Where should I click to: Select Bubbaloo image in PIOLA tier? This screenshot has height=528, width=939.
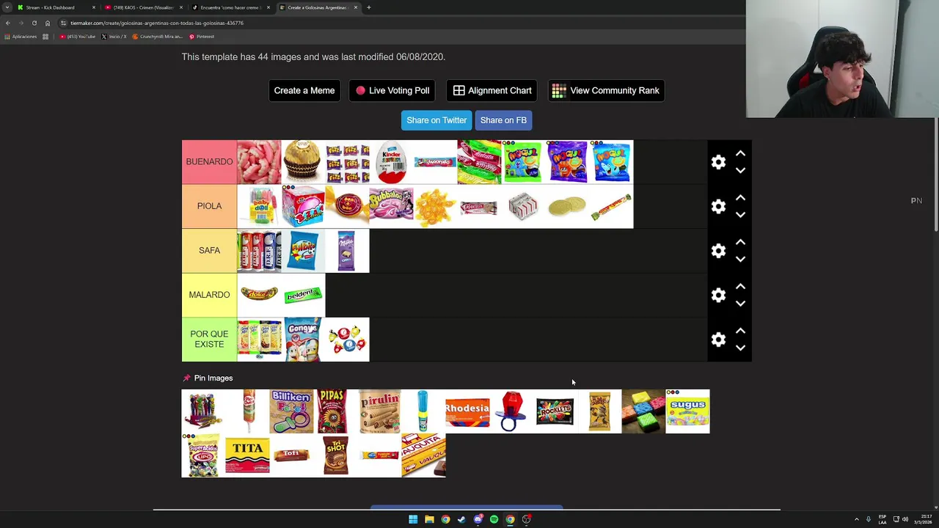[x=391, y=206]
